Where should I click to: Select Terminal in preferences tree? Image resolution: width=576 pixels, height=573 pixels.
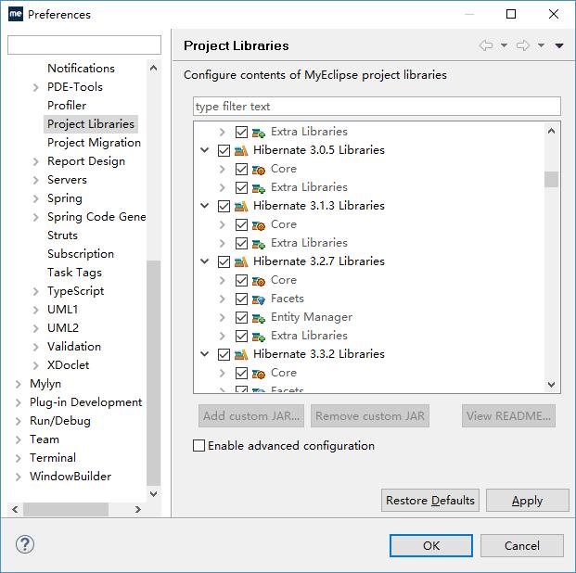[53, 458]
